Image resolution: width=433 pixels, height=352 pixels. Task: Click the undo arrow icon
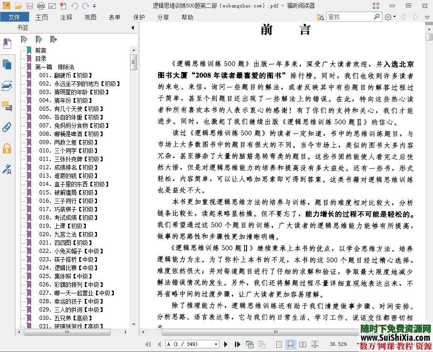75,6
